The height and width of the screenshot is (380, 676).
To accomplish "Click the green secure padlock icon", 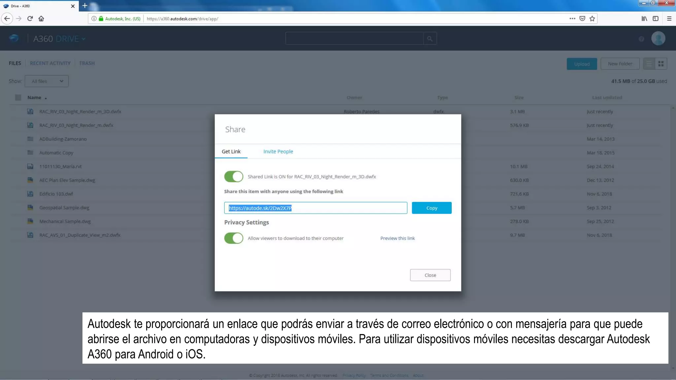I will [101, 18].
